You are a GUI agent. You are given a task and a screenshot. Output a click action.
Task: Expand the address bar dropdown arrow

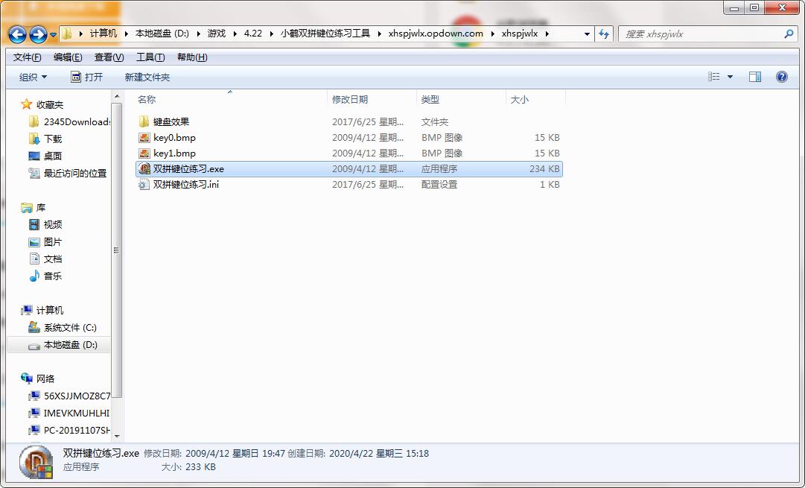pos(586,34)
